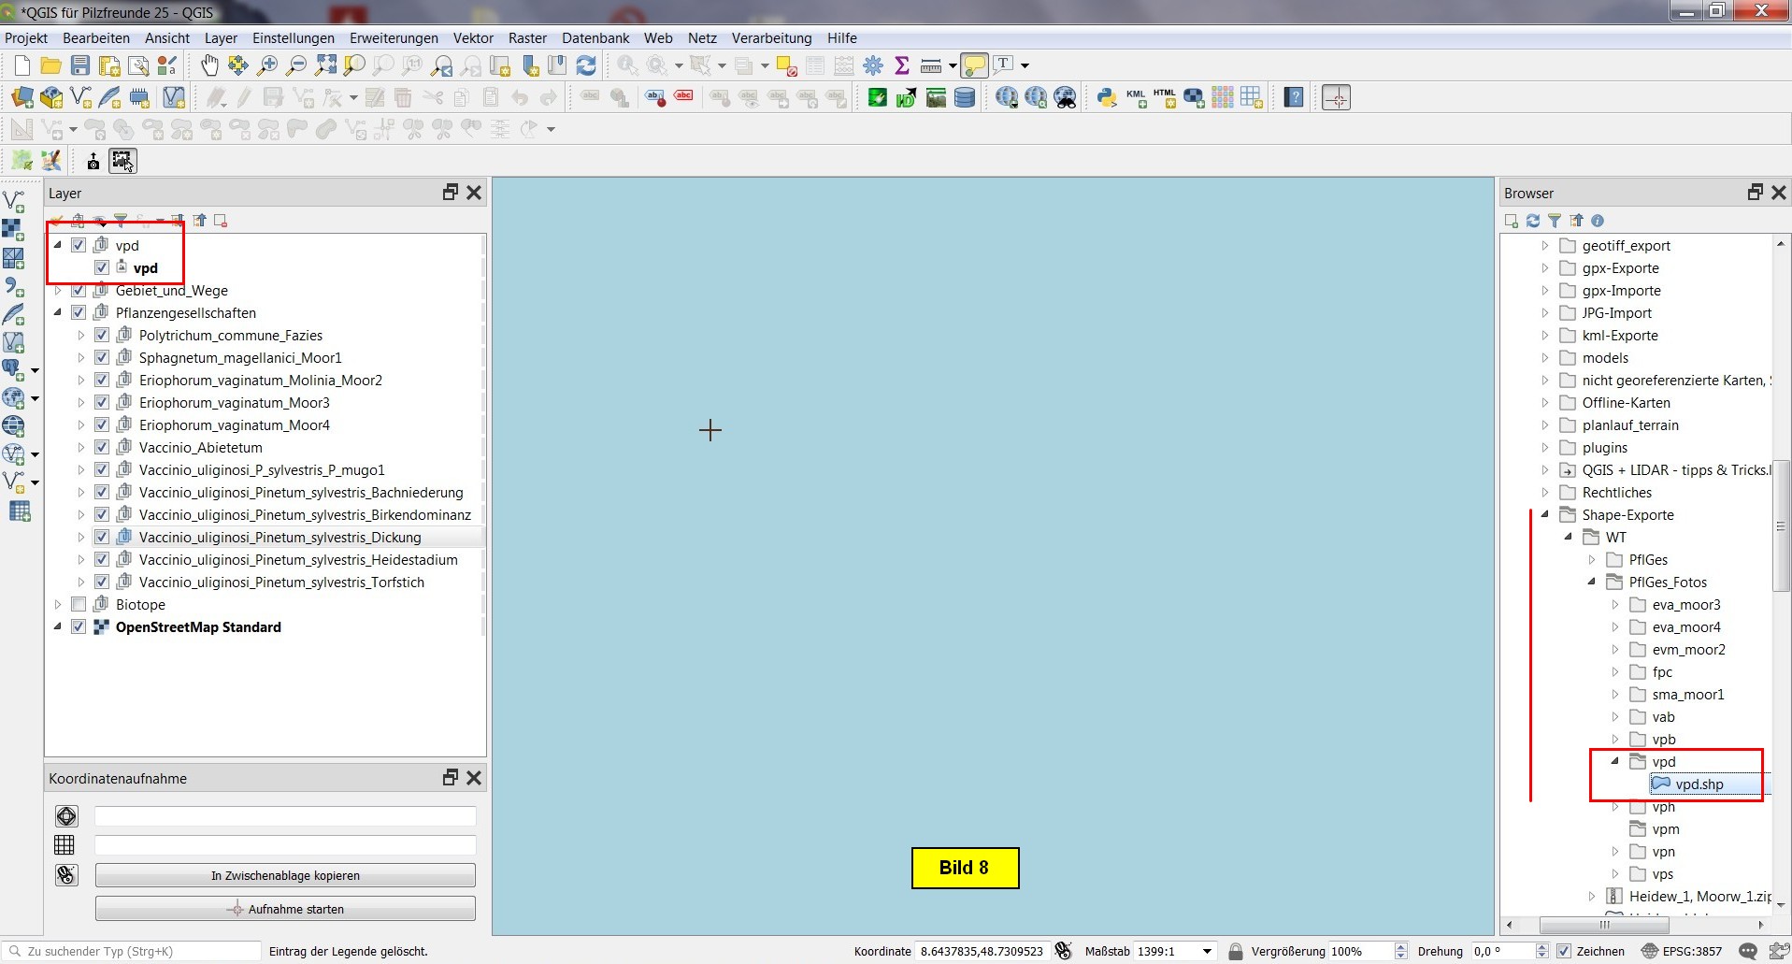Click the Zoom In magnifier tool
Image resolution: width=1792 pixels, height=964 pixels.
[267, 65]
